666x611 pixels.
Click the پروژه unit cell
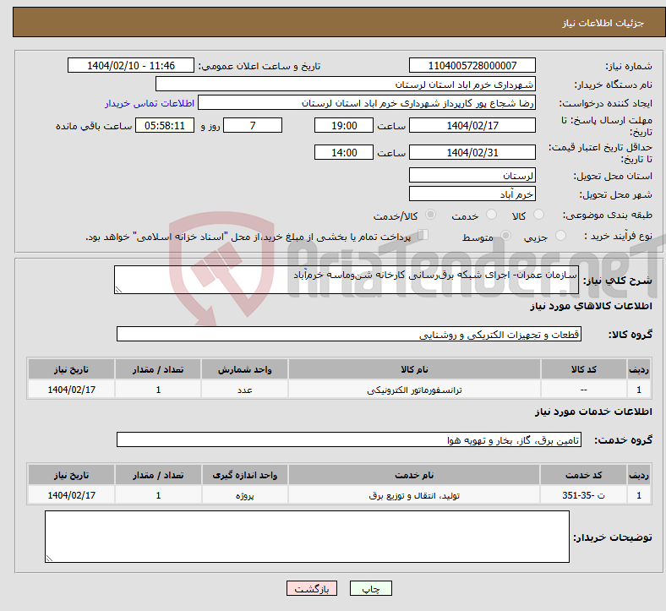click(244, 495)
